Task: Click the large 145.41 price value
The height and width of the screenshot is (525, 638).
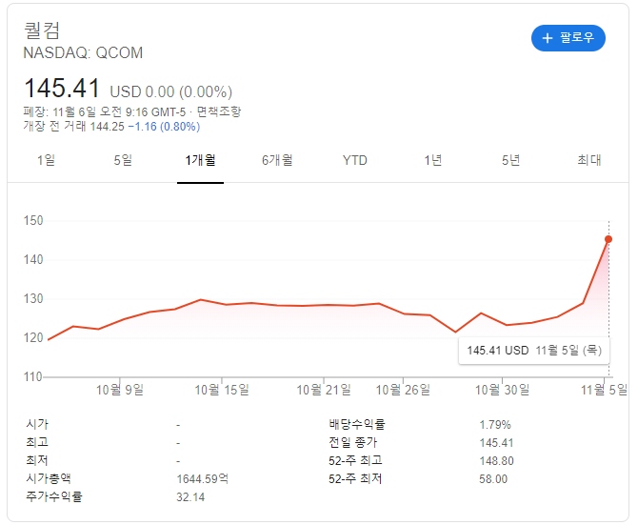Action: coord(62,88)
